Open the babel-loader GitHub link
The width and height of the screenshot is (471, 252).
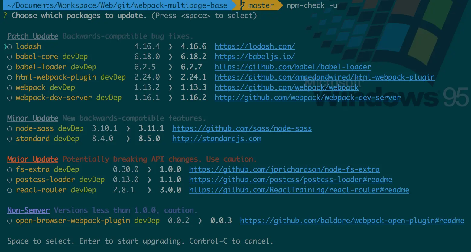[292, 67]
